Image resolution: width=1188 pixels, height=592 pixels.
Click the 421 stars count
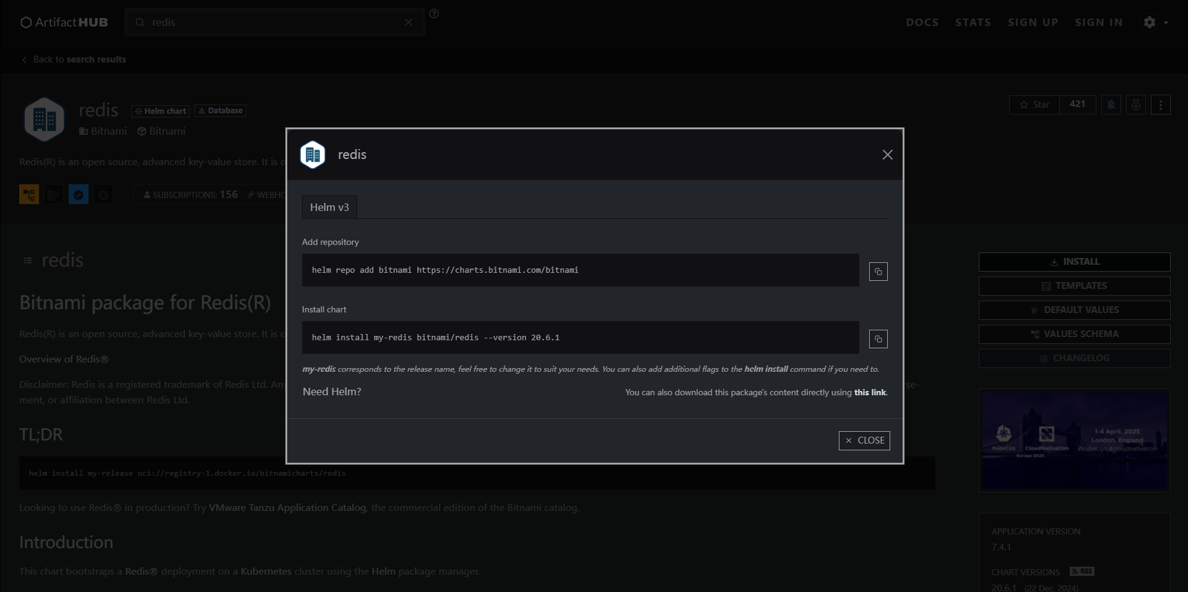[1077, 105]
